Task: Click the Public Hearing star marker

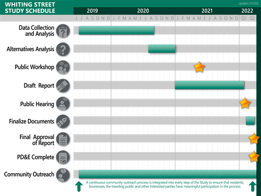Action: 245,103
